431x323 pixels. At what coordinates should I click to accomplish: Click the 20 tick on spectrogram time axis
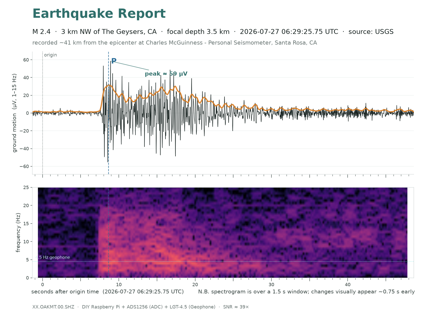195,285
